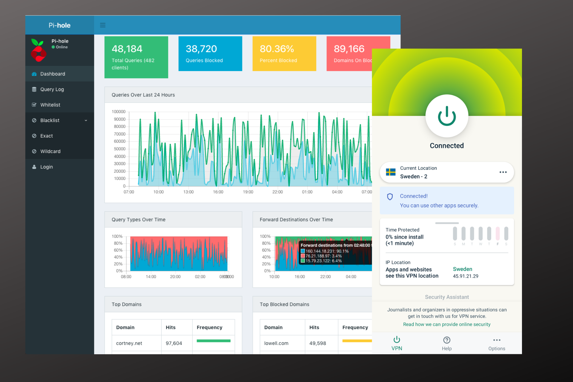Switch to the VPN tab label
Image resolution: width=573 pixels, height=382 pixels.
397,349
